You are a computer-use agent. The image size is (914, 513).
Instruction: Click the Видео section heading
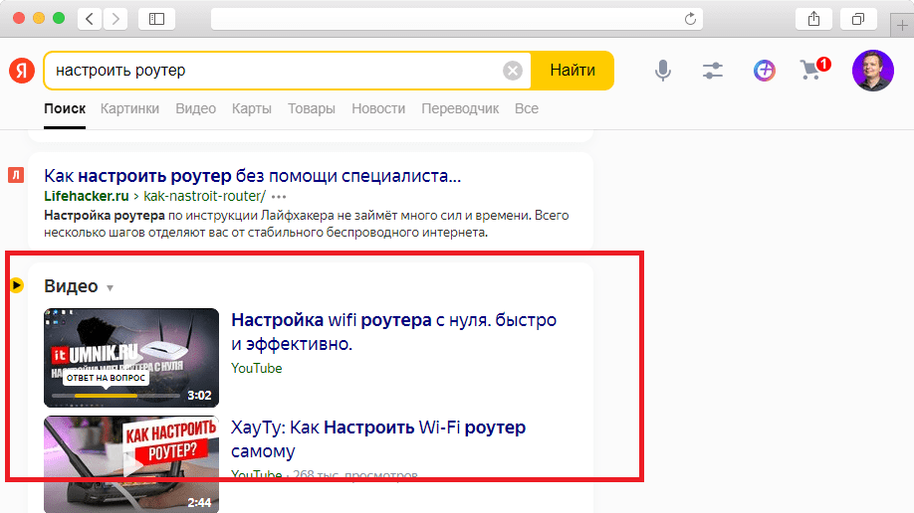tap(71, 286)
